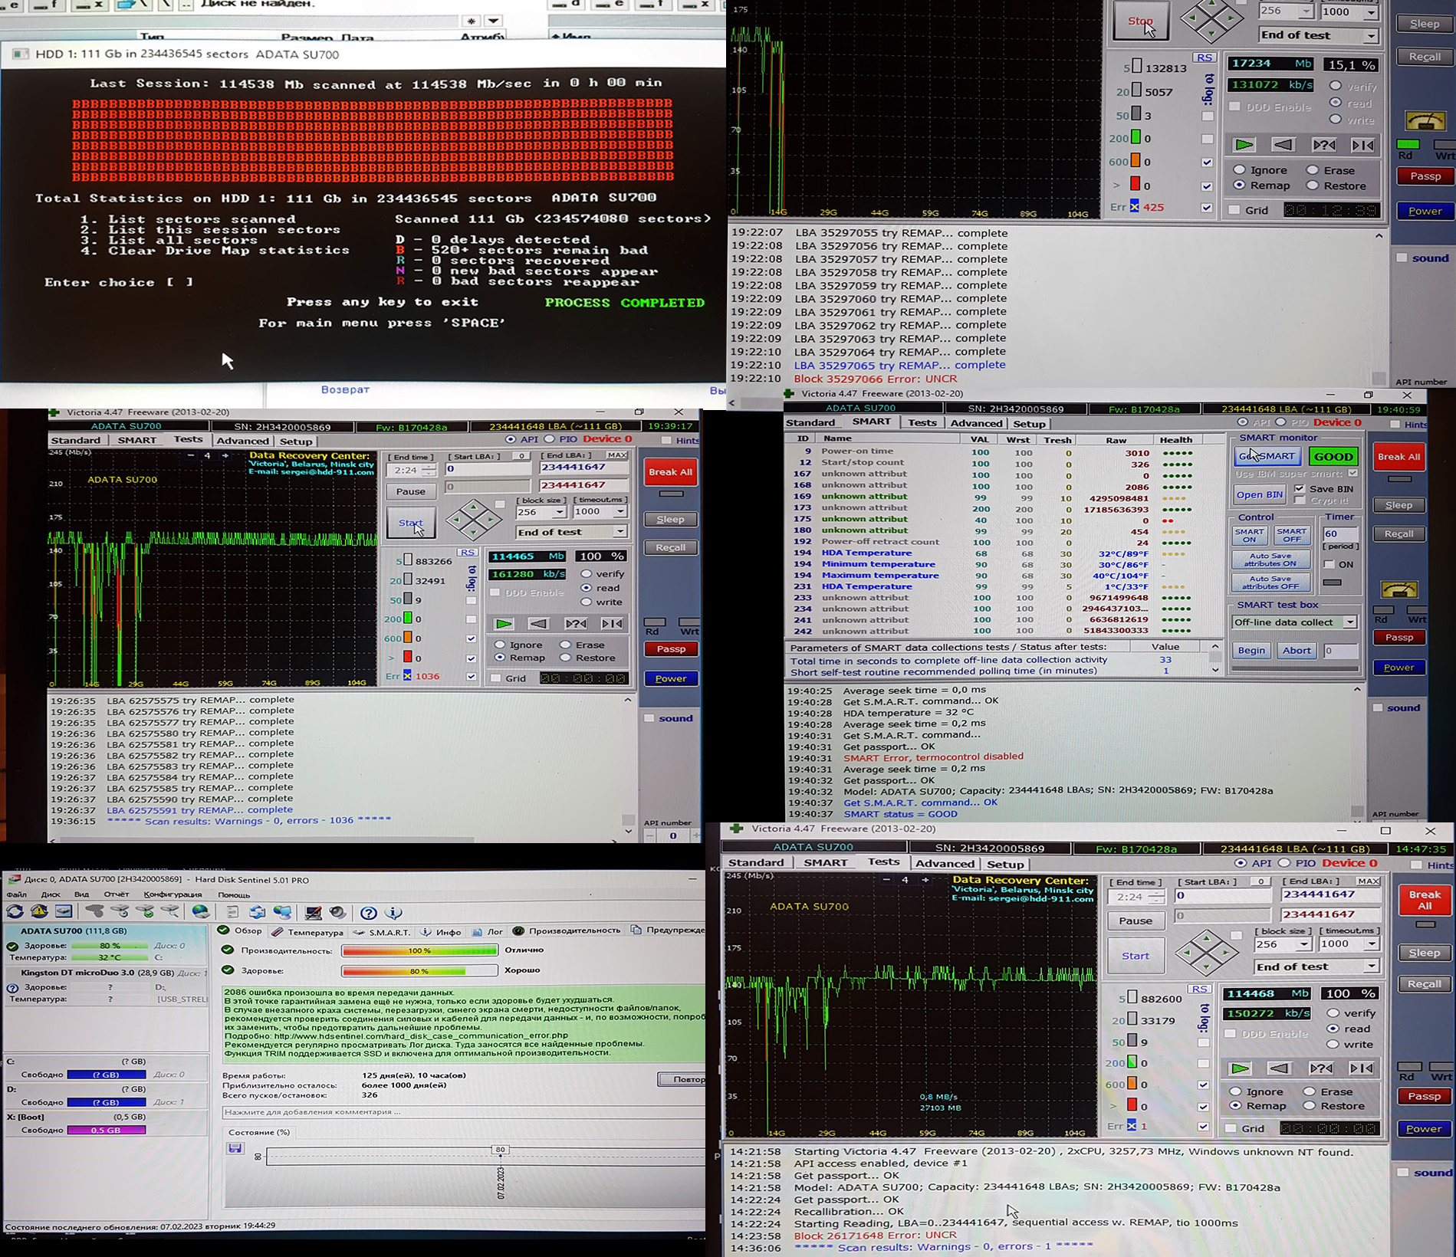Click End time 2:24 stepper in 19:39 Victoria window
The width and height of the screenshot is (1456, 1257).
click(429, 470)
